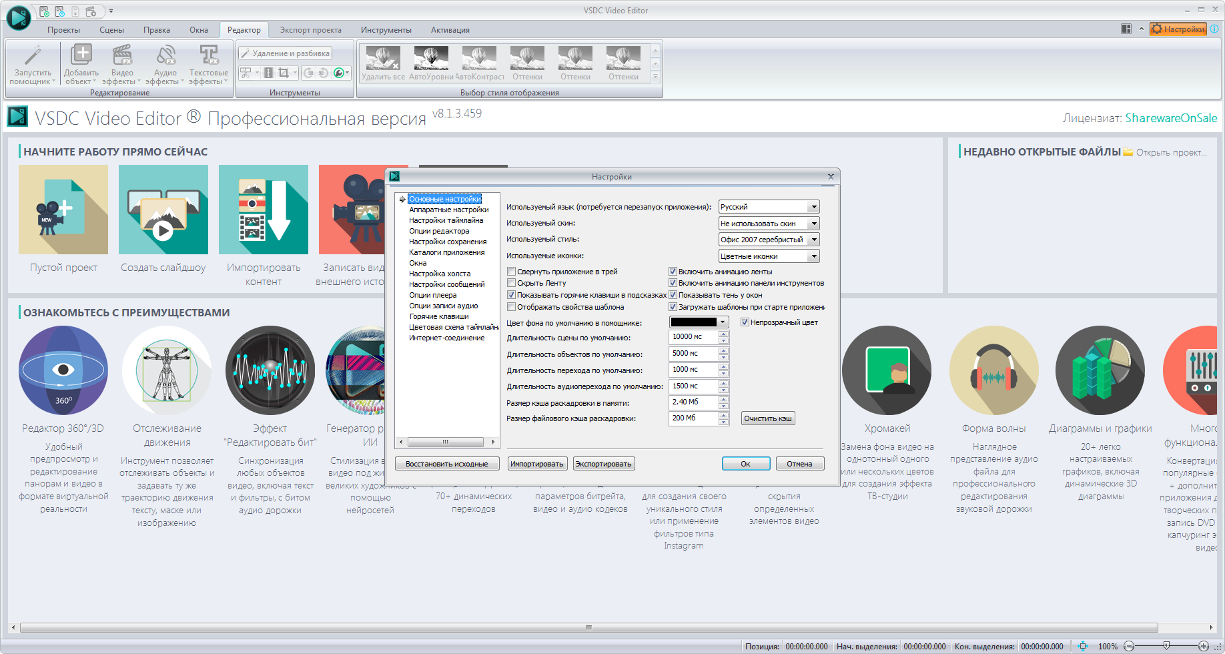Toggle the Скрыть Ленту checkbox

pyautogui.click(x=512, y=283)
